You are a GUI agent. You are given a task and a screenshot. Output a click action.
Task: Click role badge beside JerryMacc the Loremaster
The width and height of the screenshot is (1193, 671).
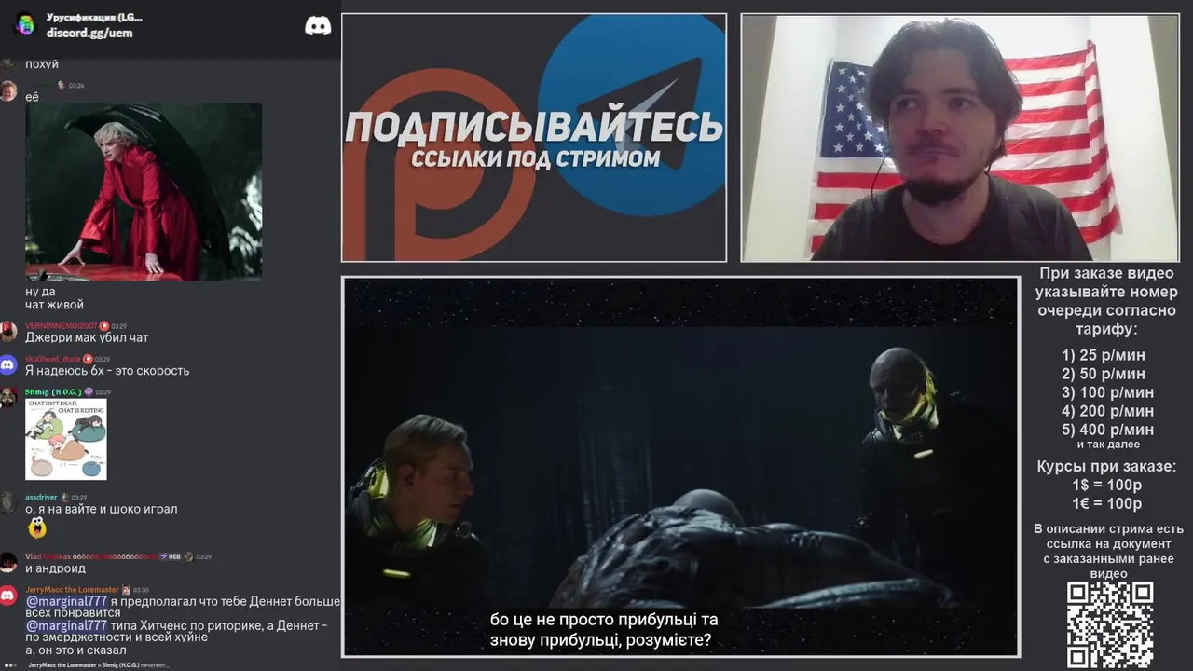pyautogui.click(x=126, y=590)
